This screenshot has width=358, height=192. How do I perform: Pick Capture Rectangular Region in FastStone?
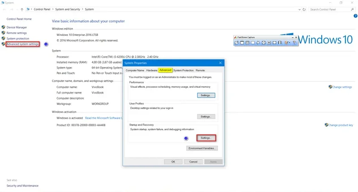click(x=253, y=43)
